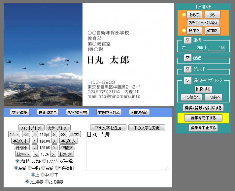Click into the text area with 日丸 太郎
235x191 pixels.
point(128,151)
